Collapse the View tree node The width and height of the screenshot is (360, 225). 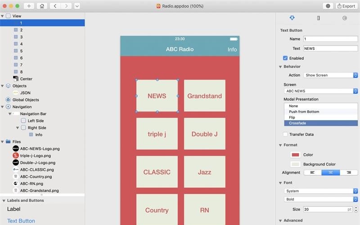2,16
